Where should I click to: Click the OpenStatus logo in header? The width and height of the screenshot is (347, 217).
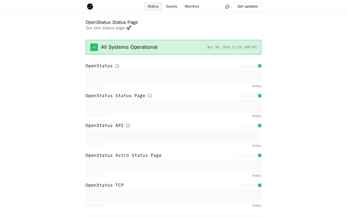tap(90, 7)
